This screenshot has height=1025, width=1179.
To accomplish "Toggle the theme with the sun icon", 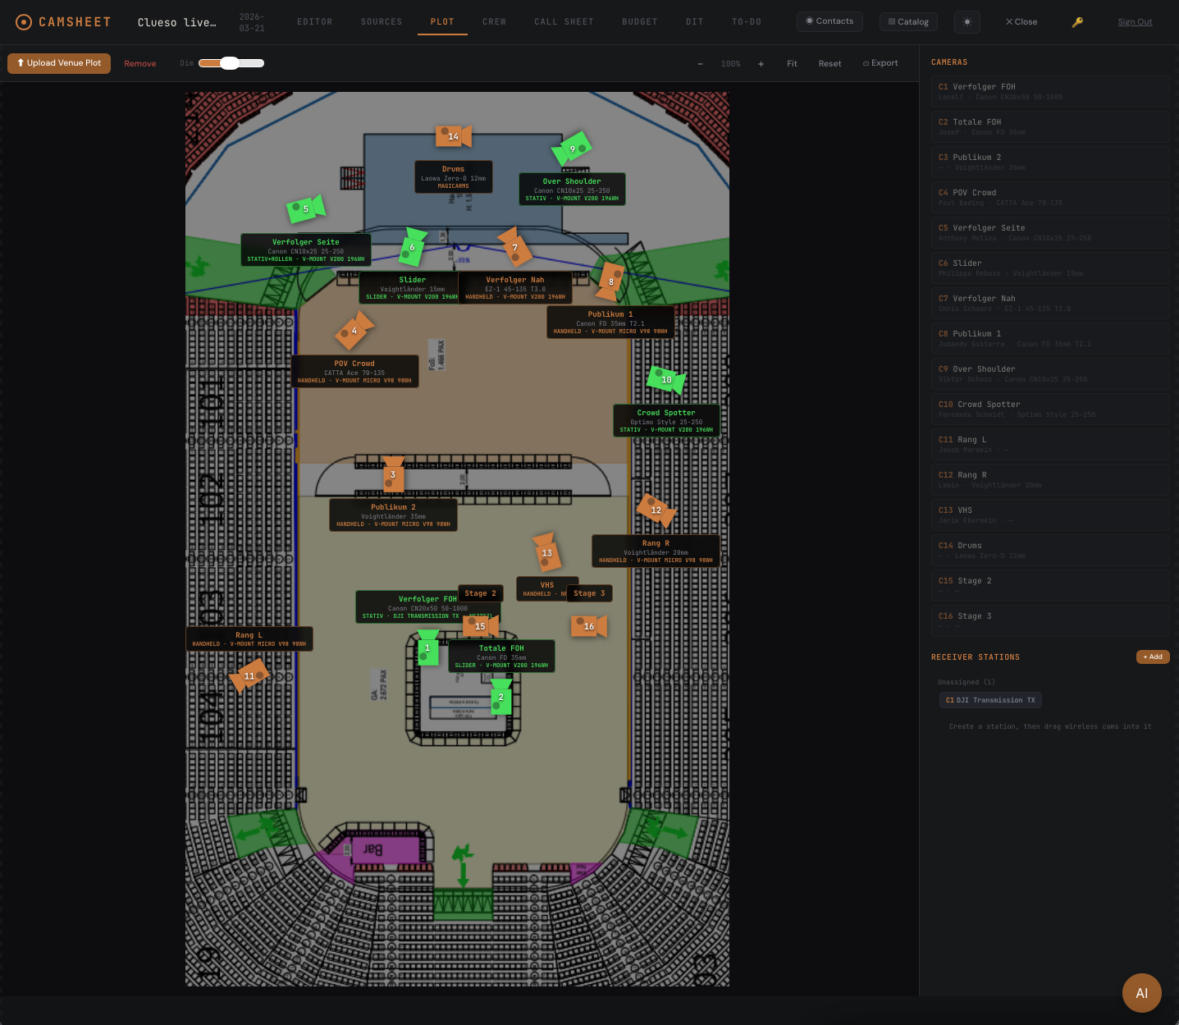I will pos(967,21).
